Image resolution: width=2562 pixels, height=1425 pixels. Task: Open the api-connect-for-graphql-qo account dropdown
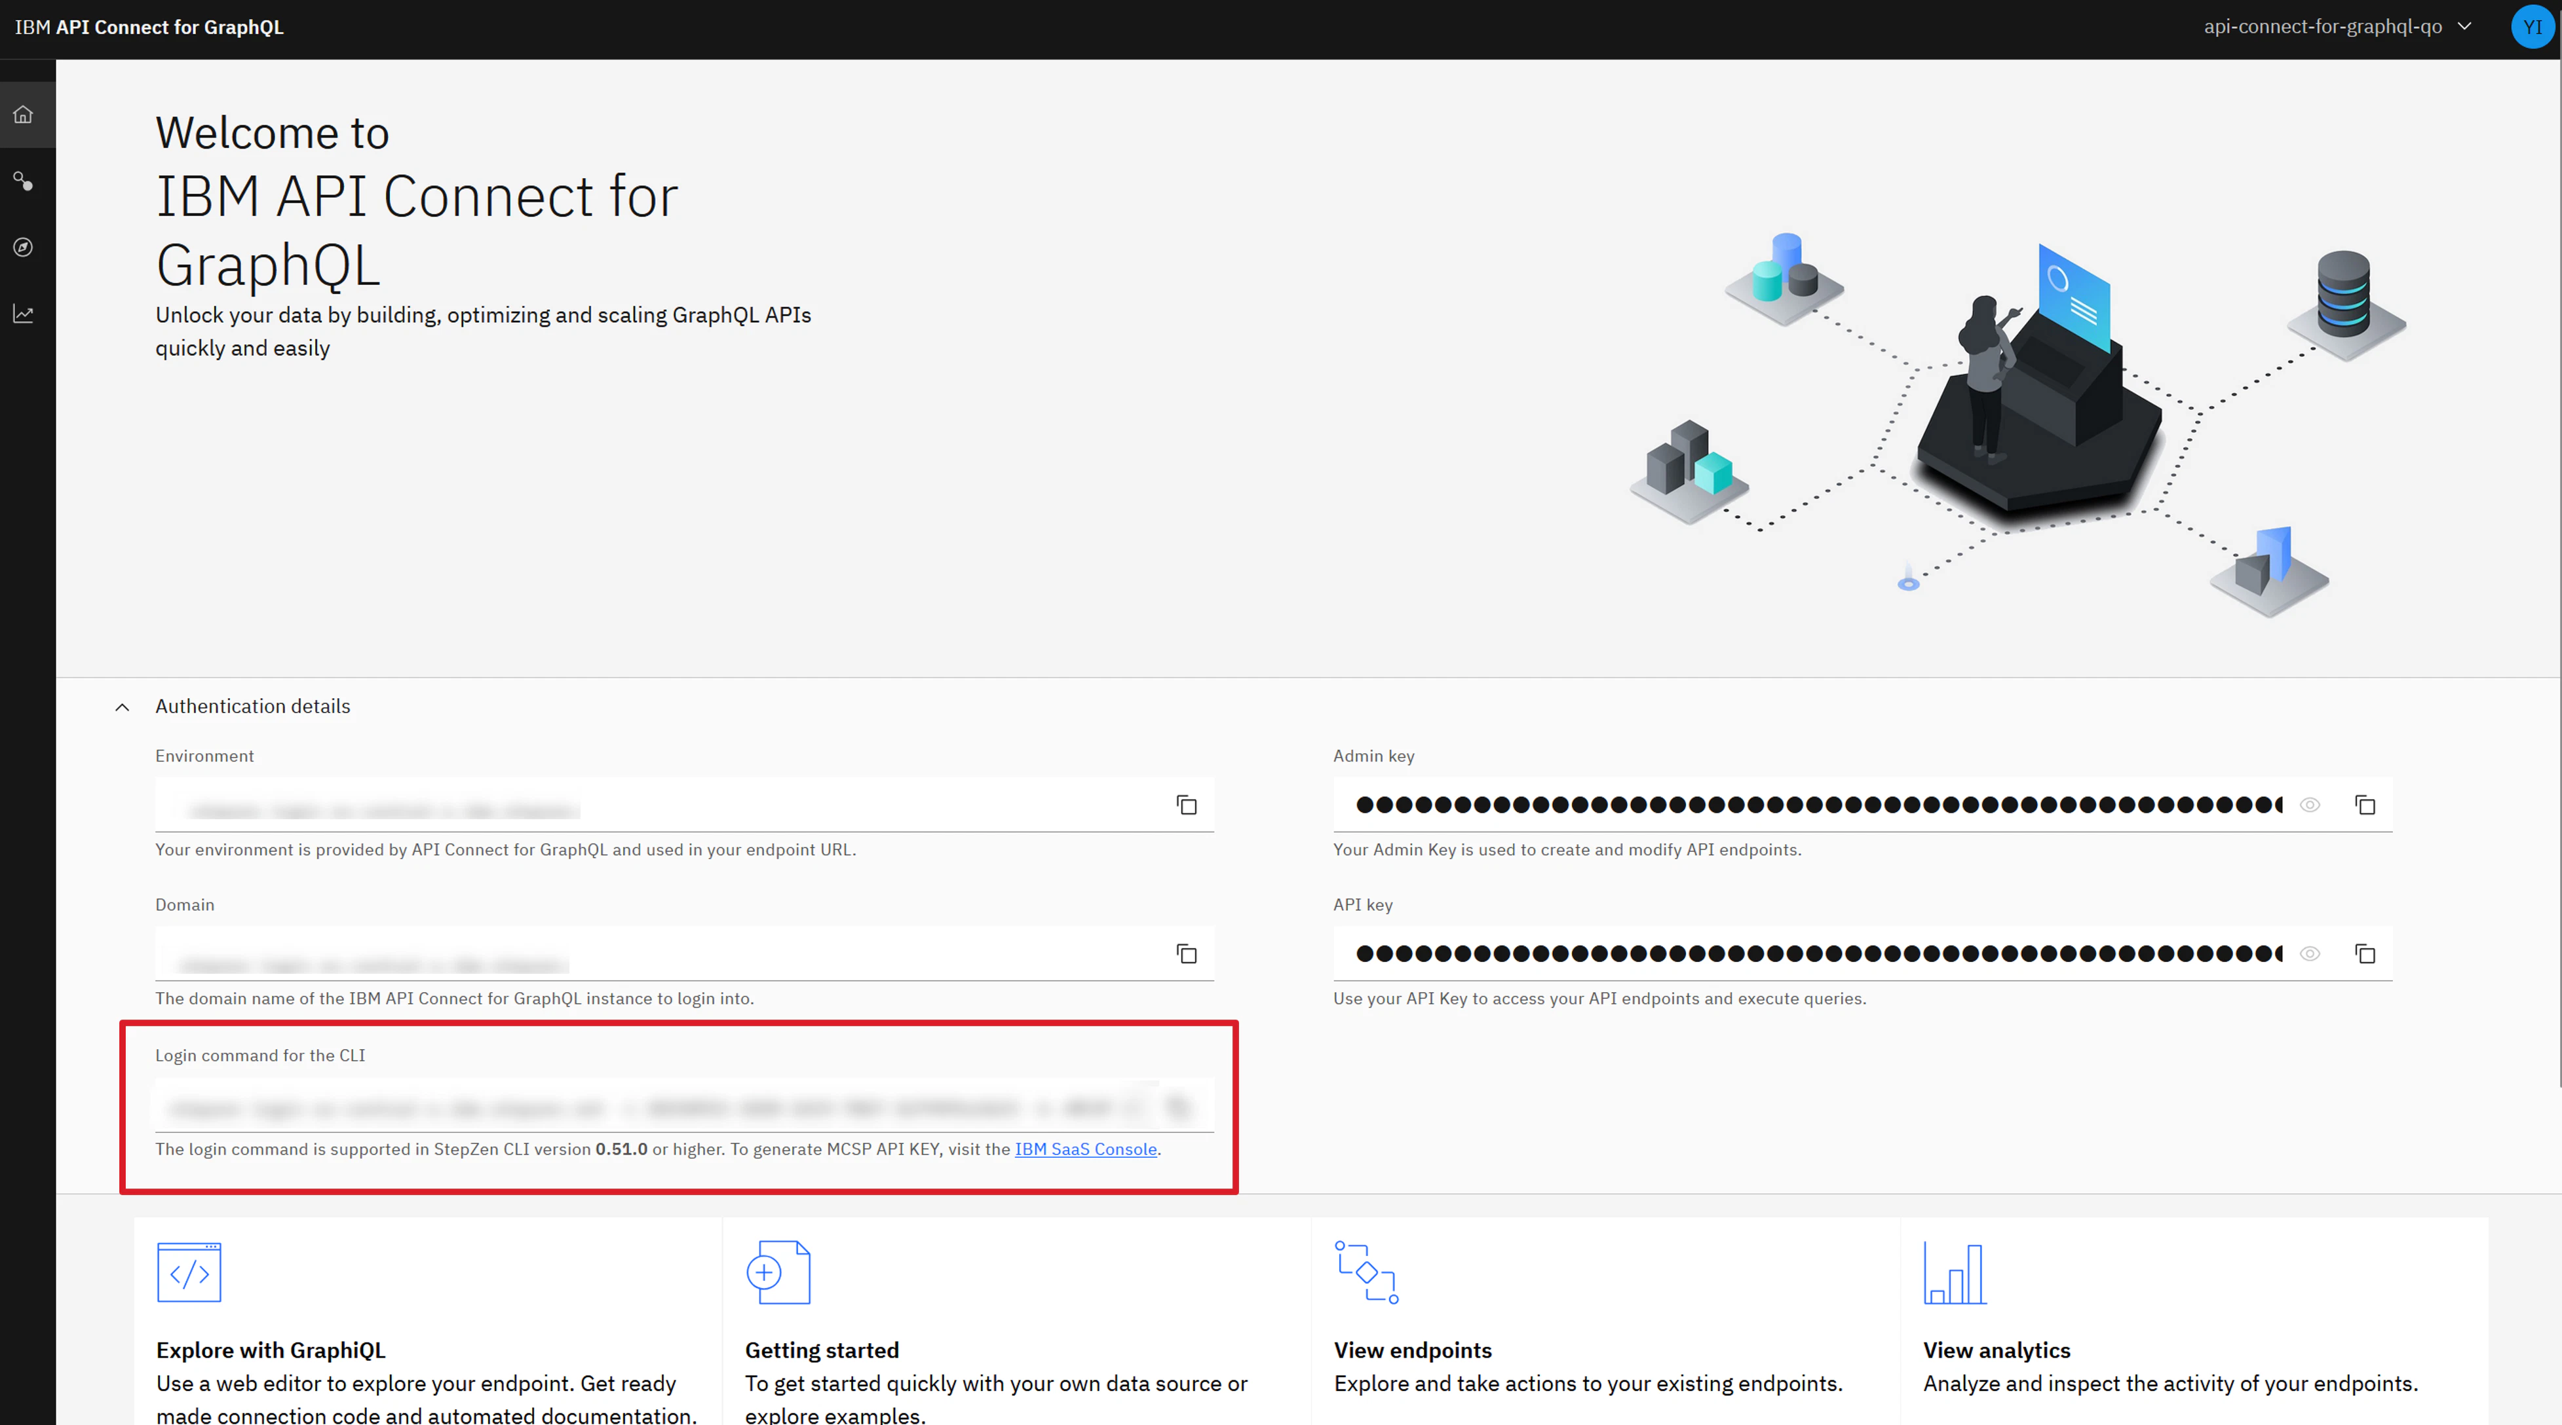pos(2337,27)
